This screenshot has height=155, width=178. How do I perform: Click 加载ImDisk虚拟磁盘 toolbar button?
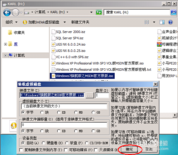[41, 22]
